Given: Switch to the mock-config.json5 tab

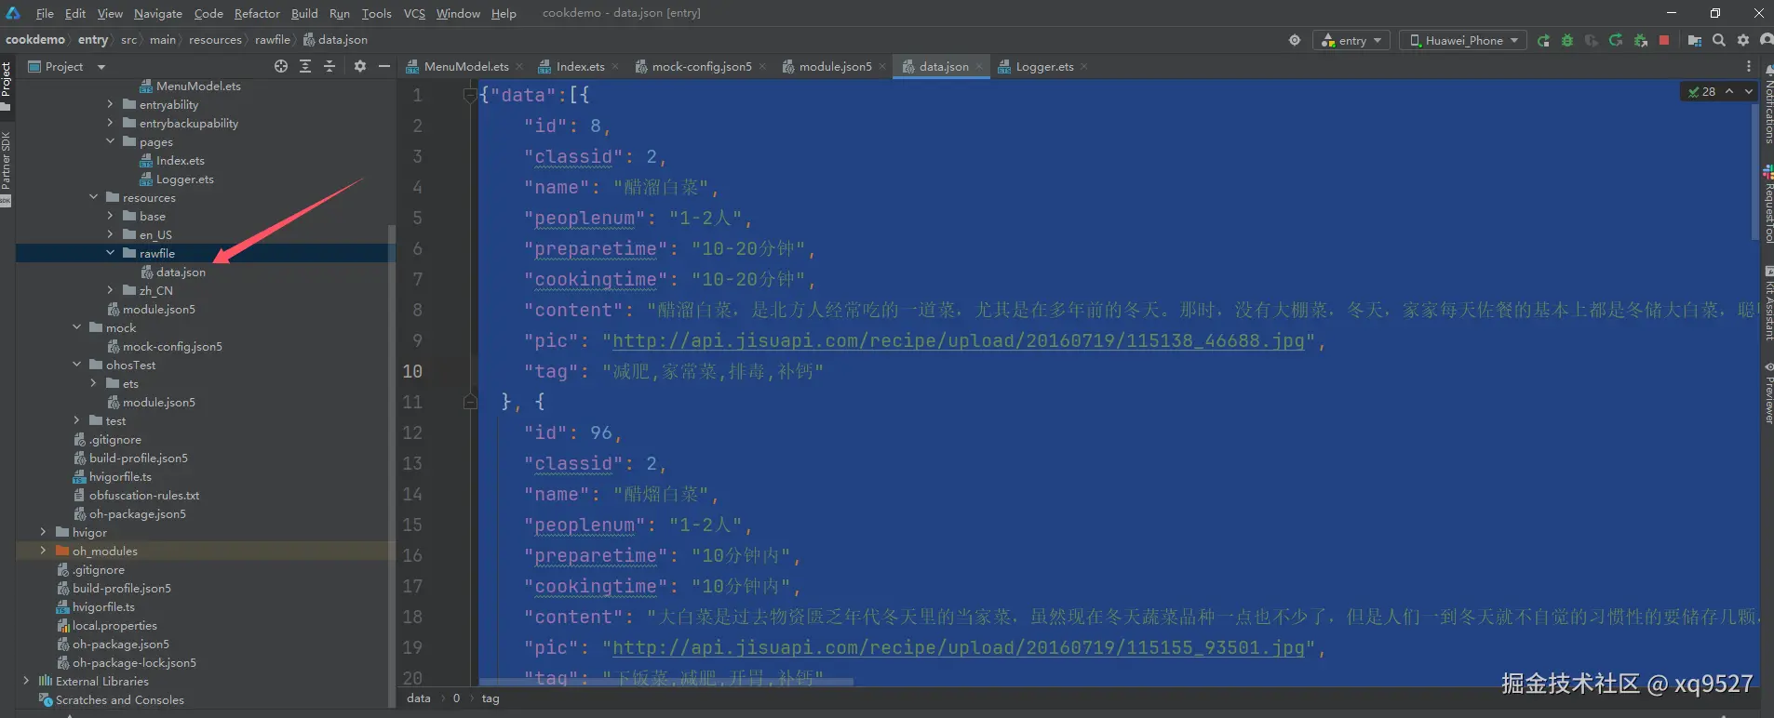Looking at the screenshot, I should pyautogui.click(x=701, y=67).
